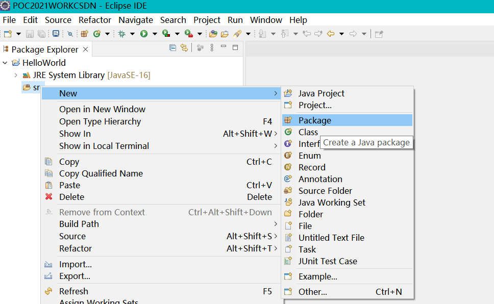
Task: Choose Java Project from New submenu
Action: click(x=347, y=93)
